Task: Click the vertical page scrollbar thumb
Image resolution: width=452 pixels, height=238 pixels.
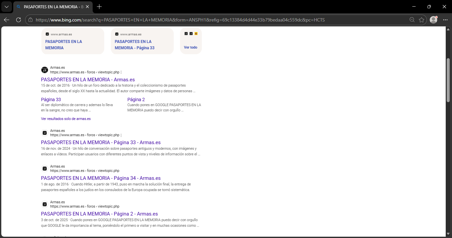Action: tap(448, 79)
